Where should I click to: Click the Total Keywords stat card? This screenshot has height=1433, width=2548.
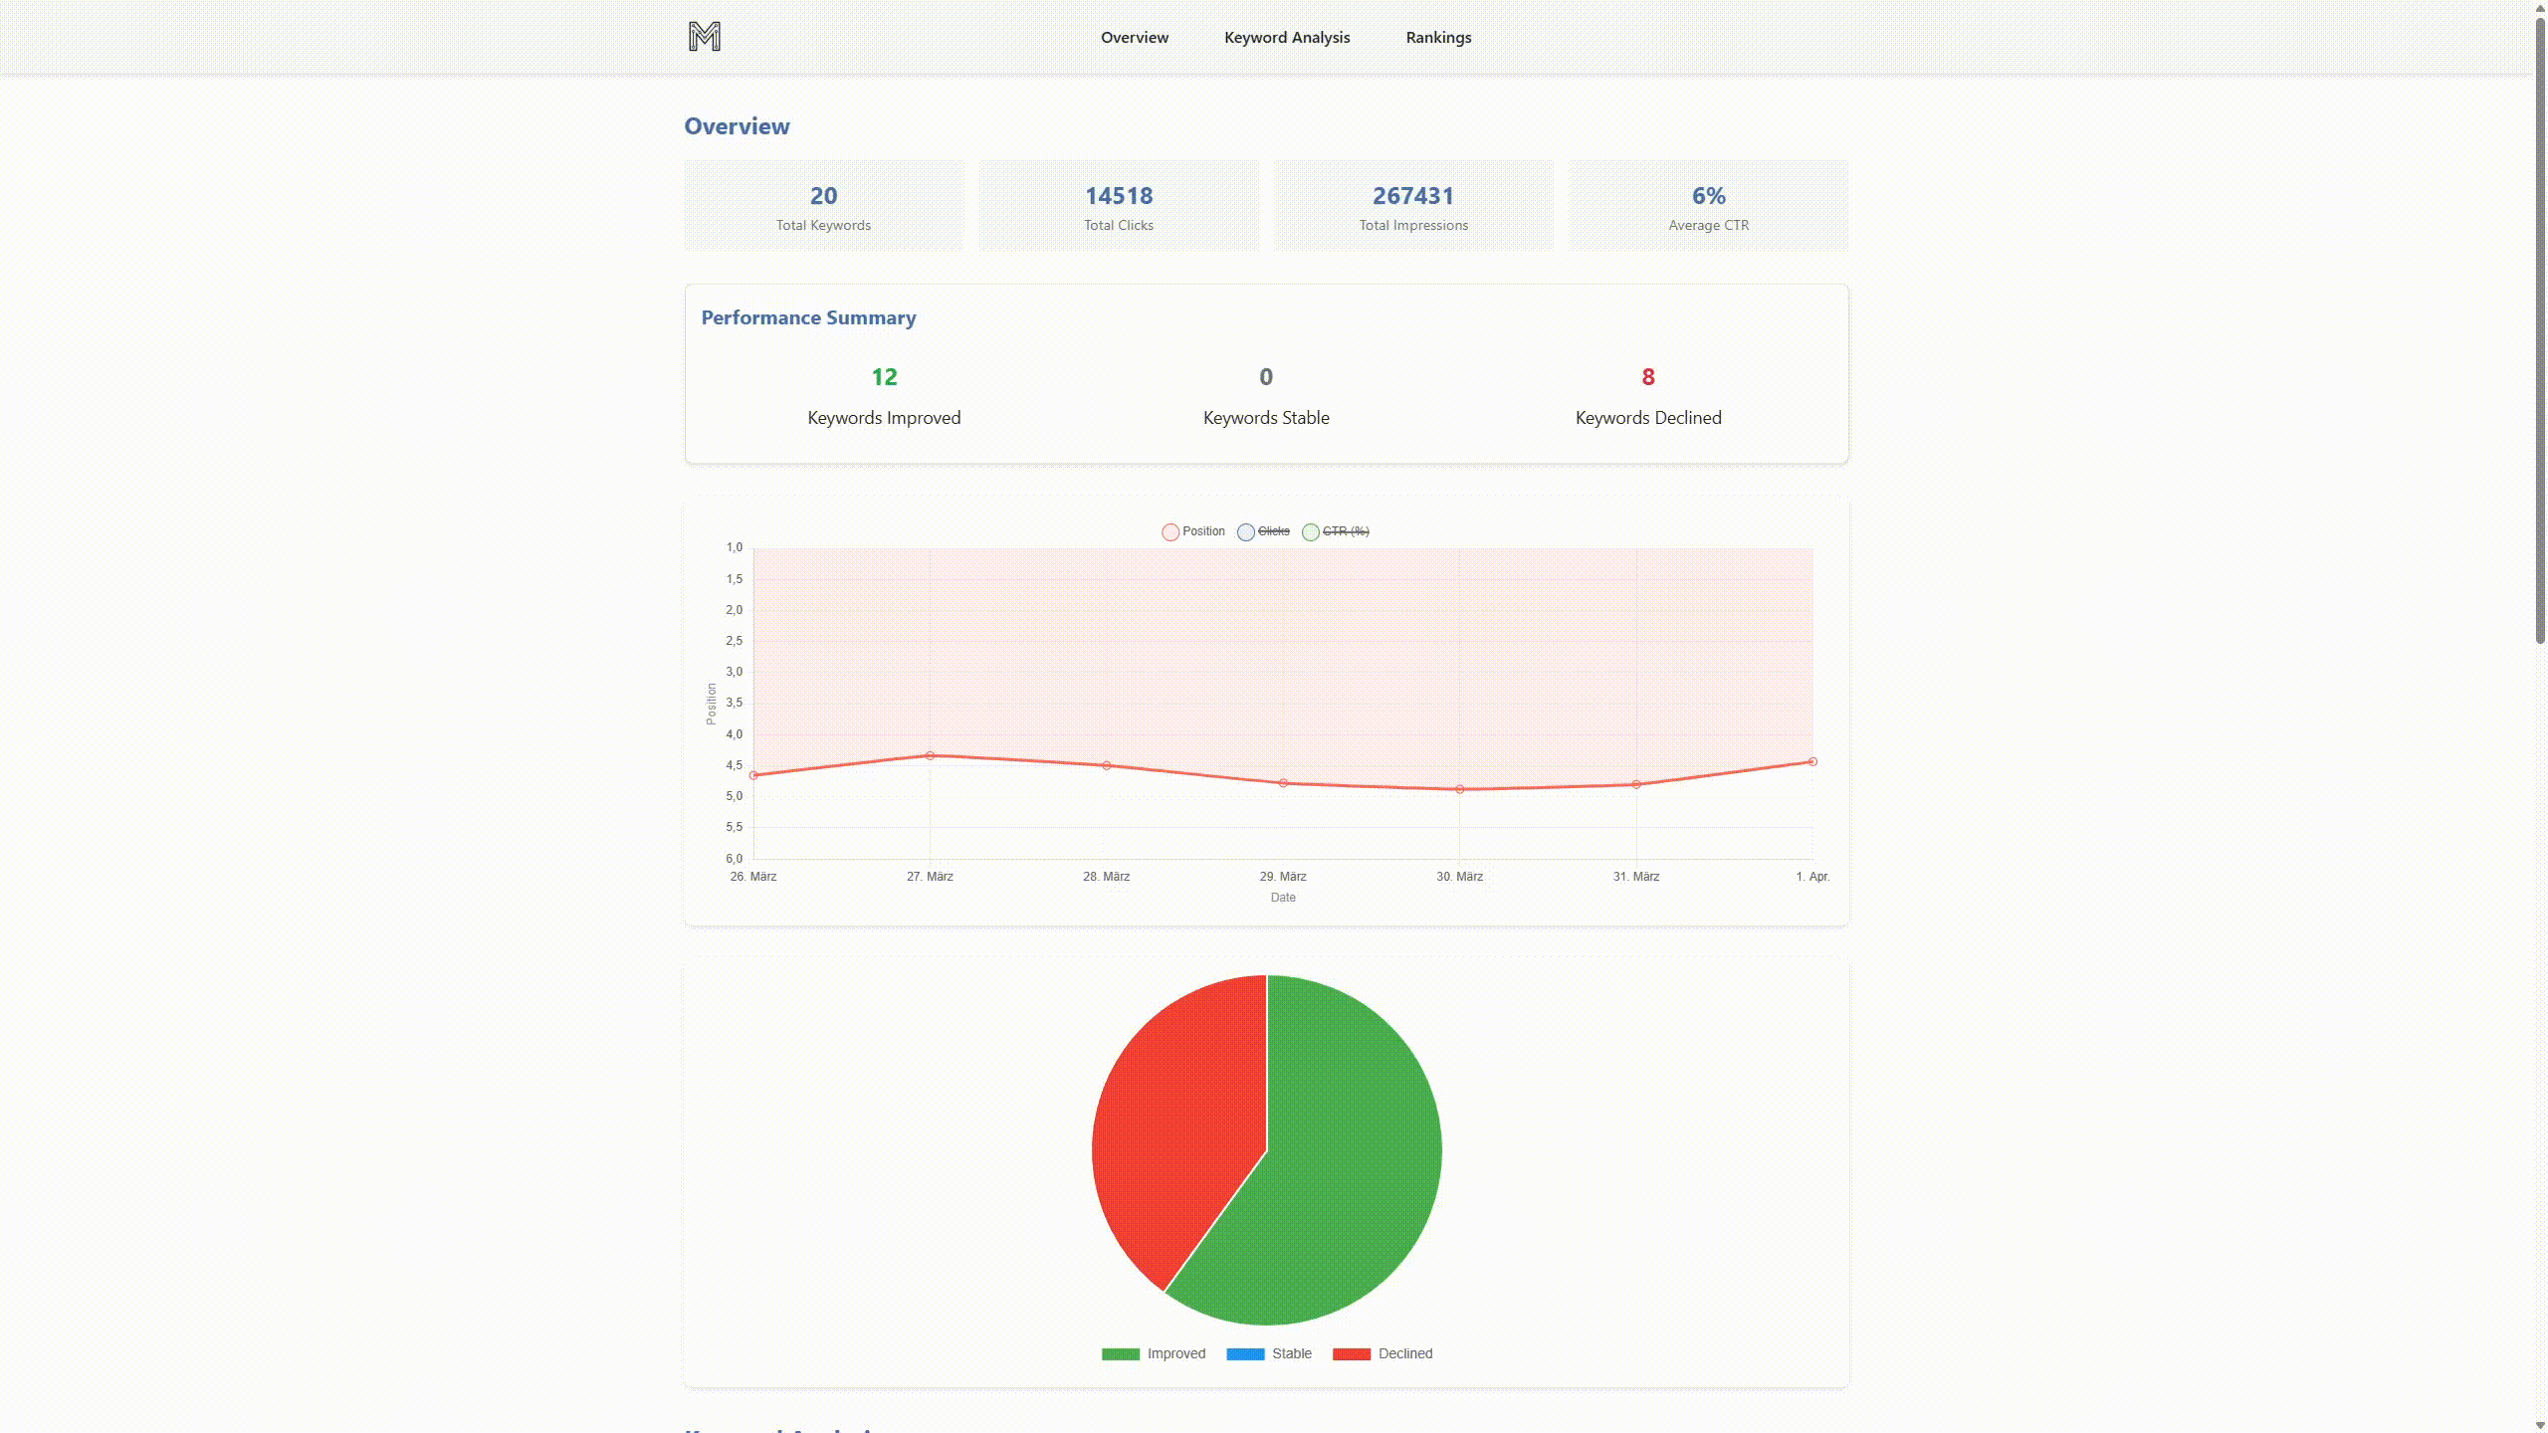pyautogui.click(x=823, y=206)
